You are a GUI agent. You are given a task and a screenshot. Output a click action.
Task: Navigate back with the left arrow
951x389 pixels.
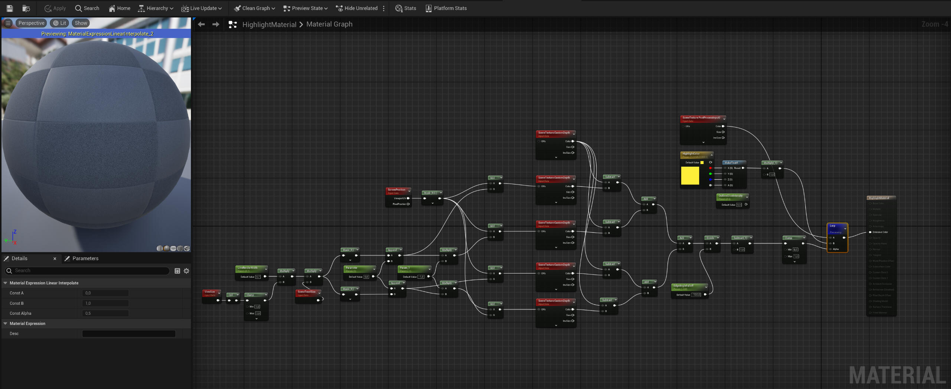coord(201,24)
